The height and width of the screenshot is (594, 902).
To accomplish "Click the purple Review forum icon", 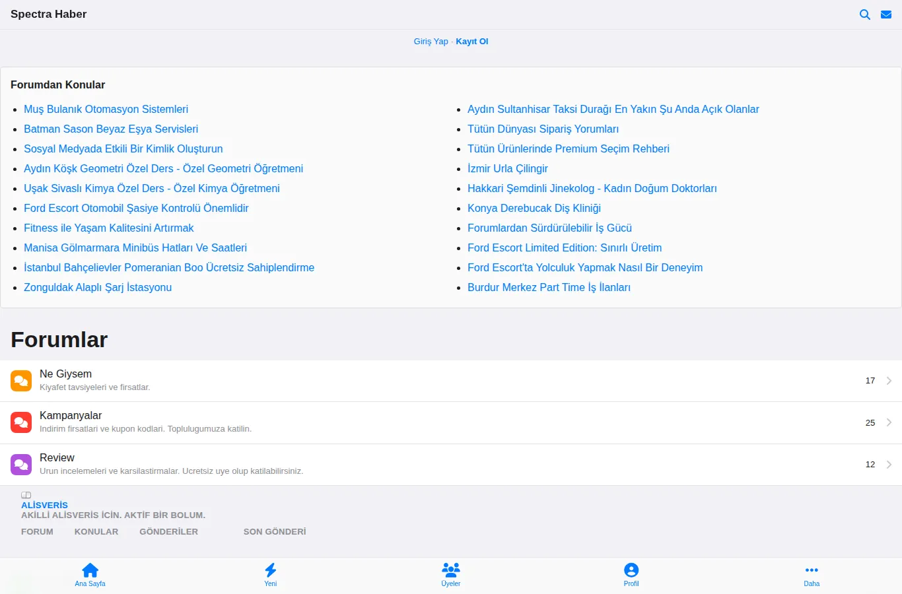I will coord(21,465).
